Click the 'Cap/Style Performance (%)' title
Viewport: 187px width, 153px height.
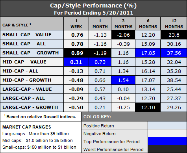(93, 6)
